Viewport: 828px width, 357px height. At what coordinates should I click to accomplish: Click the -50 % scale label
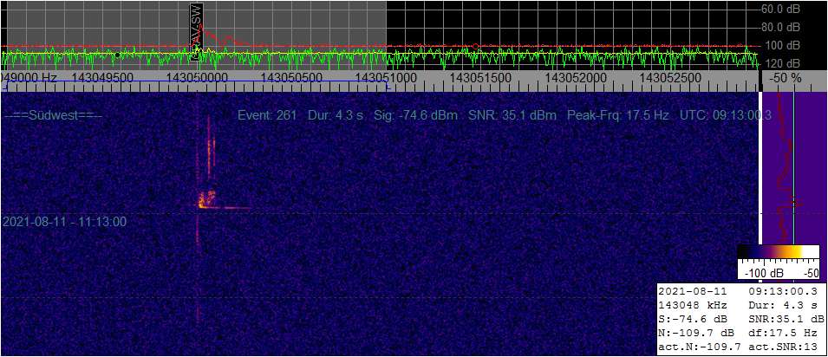pos(786,78)
